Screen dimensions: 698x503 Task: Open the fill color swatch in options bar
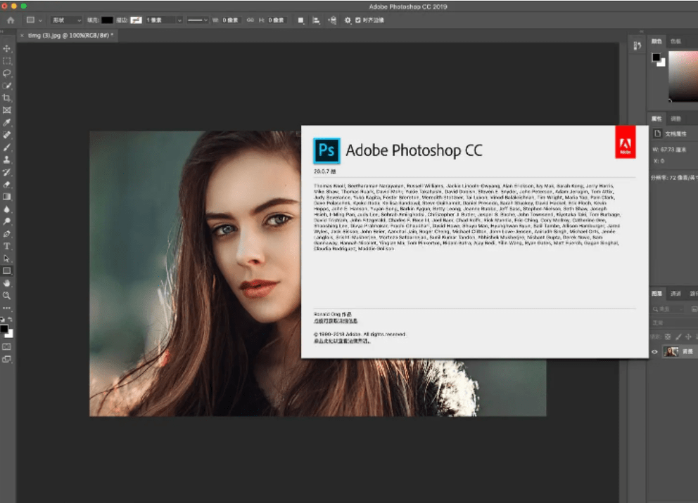coord(107,20)
